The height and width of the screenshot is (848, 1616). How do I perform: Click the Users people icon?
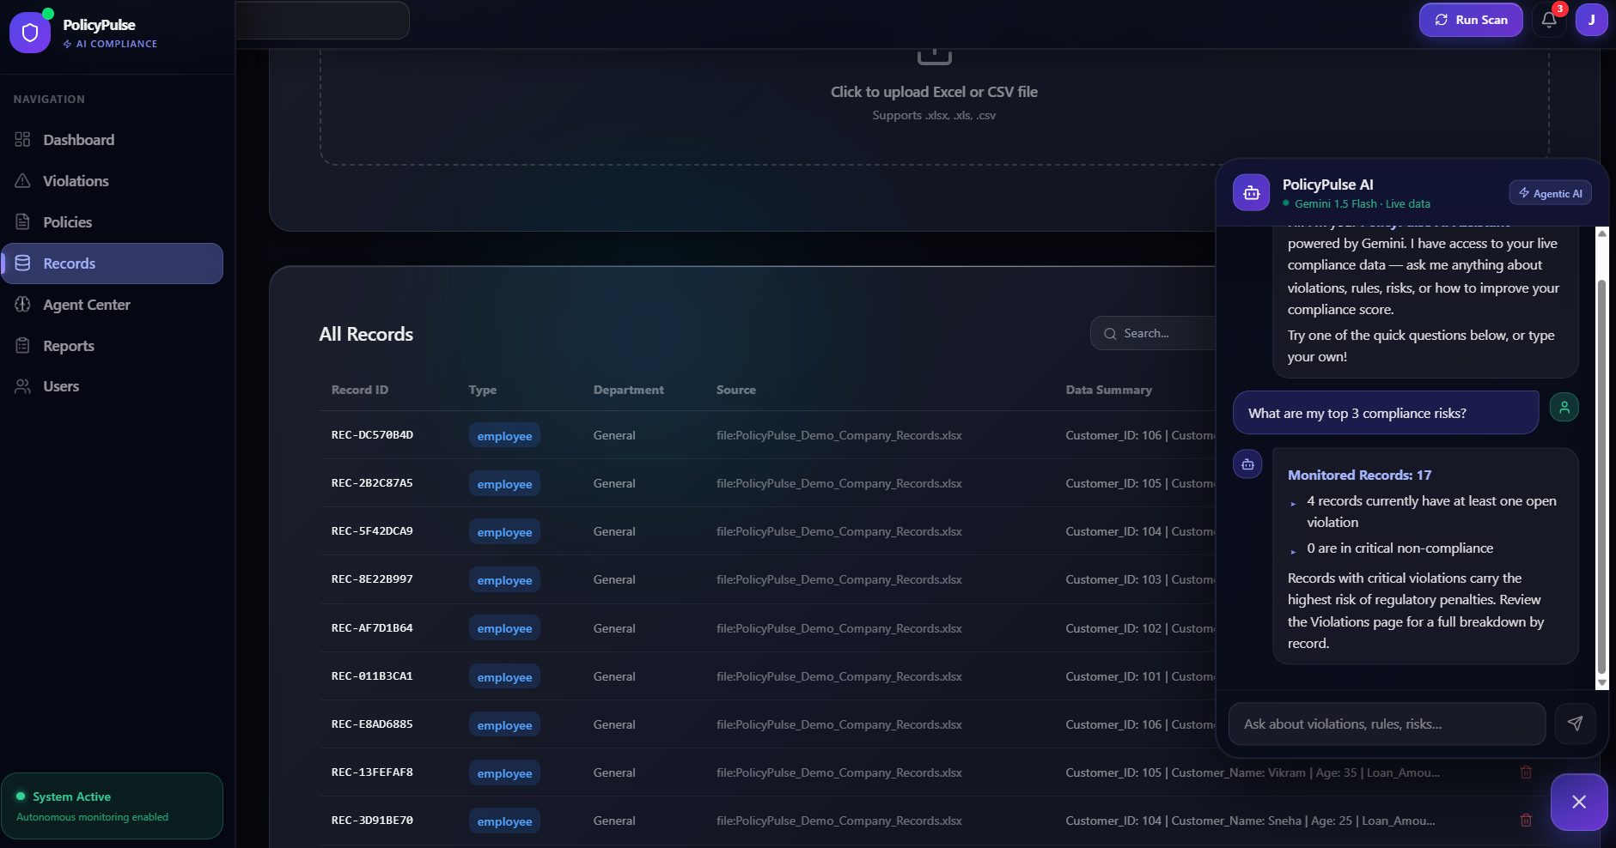[22, 386]
